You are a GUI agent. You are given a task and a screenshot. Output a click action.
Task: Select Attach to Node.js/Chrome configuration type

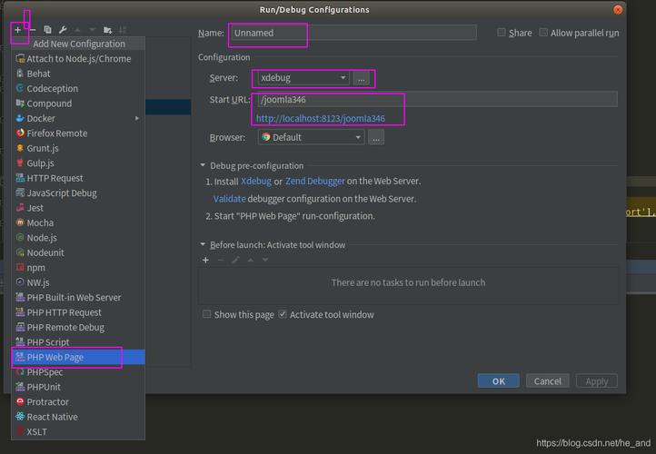point(78,59)
